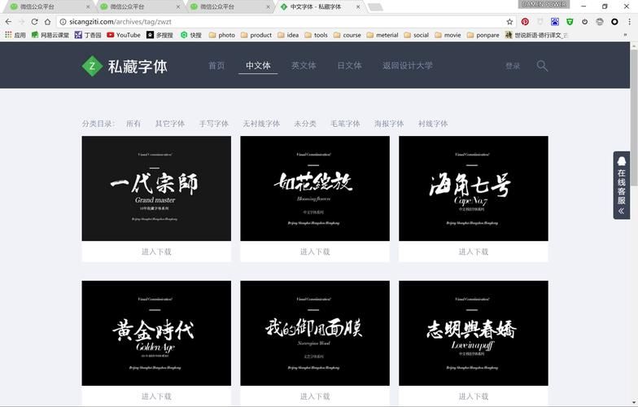Click 进入下载 under 如花绽放
The image size is (638, 407).
315,252
